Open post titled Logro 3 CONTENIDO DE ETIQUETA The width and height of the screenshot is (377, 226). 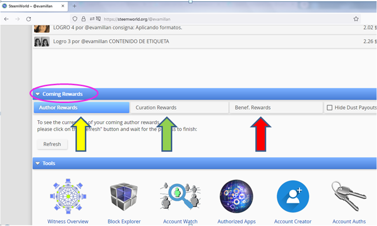coord(111,42)
